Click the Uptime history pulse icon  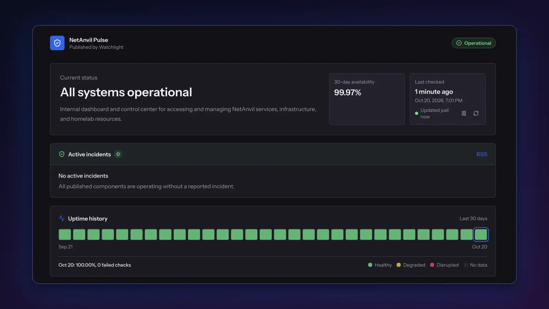coord(62,218)
